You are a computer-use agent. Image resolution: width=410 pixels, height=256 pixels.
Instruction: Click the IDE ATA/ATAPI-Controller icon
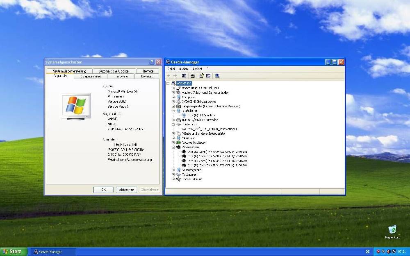click(178, 120)
